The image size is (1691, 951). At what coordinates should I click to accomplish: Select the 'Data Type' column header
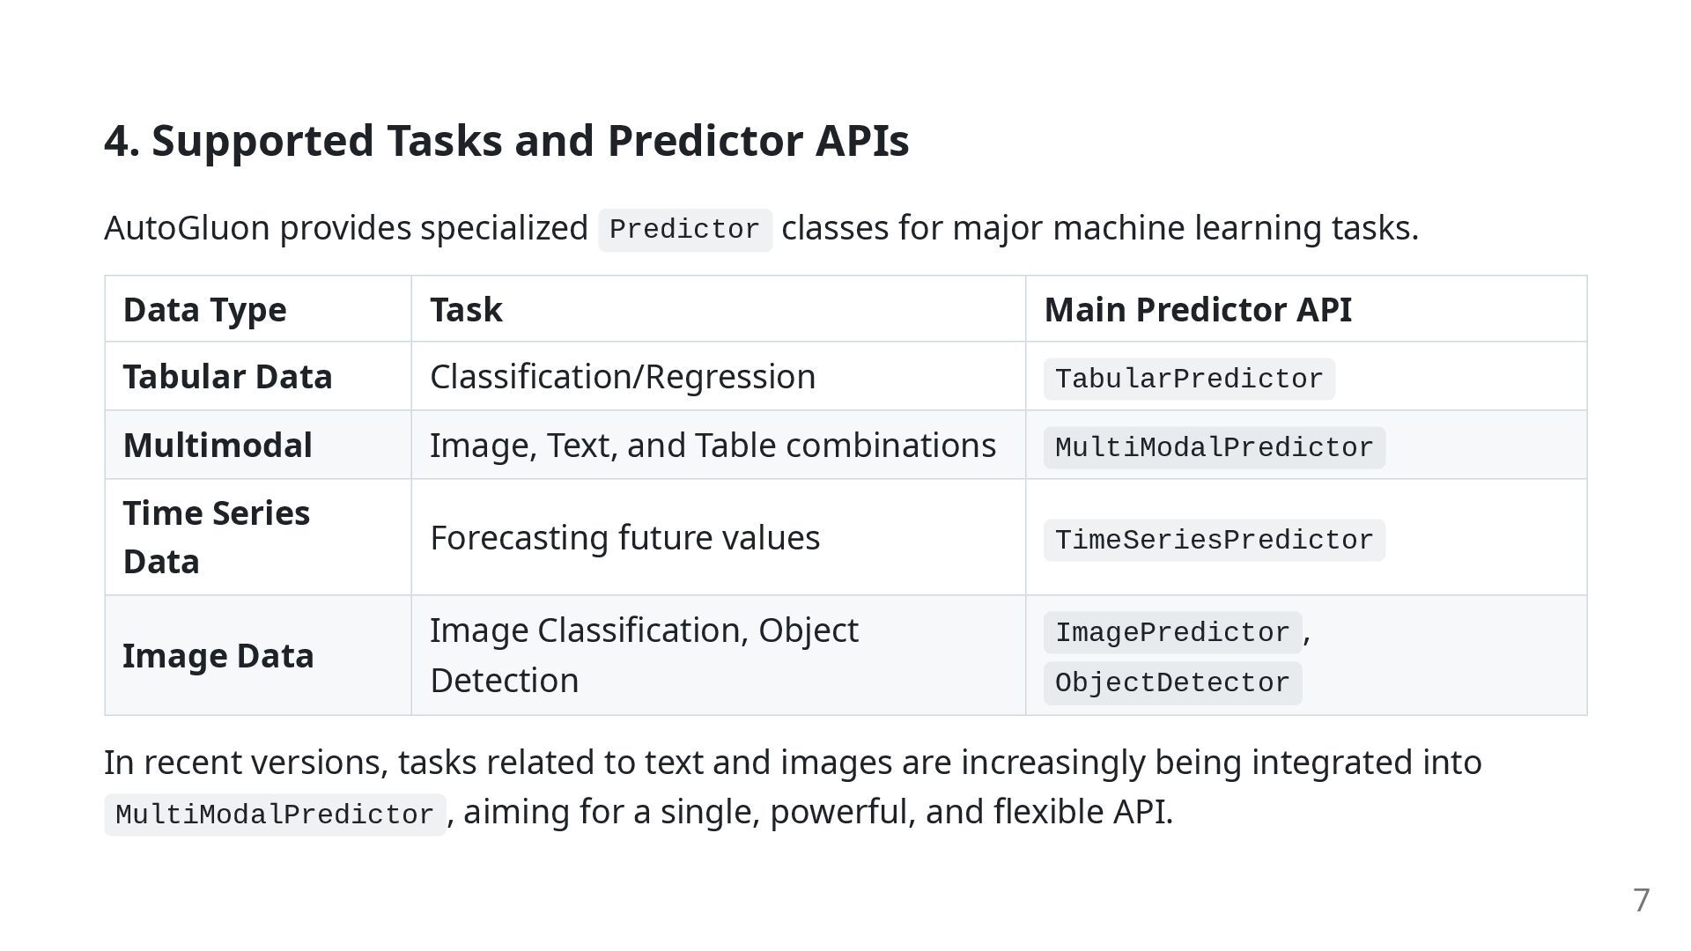[204, 310]
